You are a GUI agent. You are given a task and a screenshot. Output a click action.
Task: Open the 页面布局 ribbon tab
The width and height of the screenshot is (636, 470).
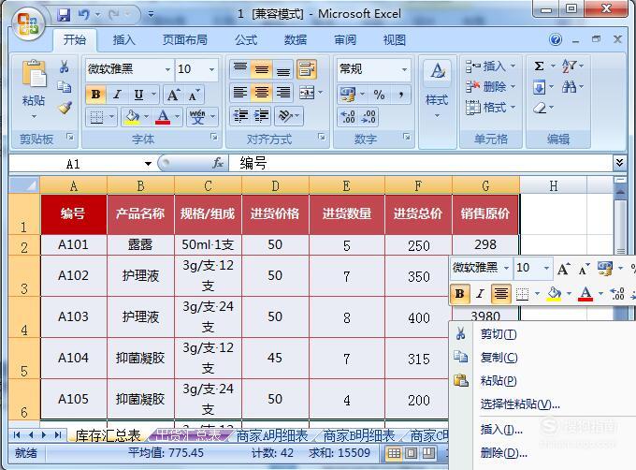[185, 39]
